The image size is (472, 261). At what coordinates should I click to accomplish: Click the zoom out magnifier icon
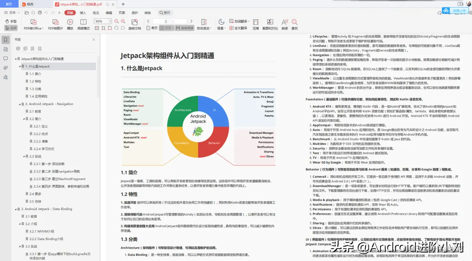[x=116, y=22]
